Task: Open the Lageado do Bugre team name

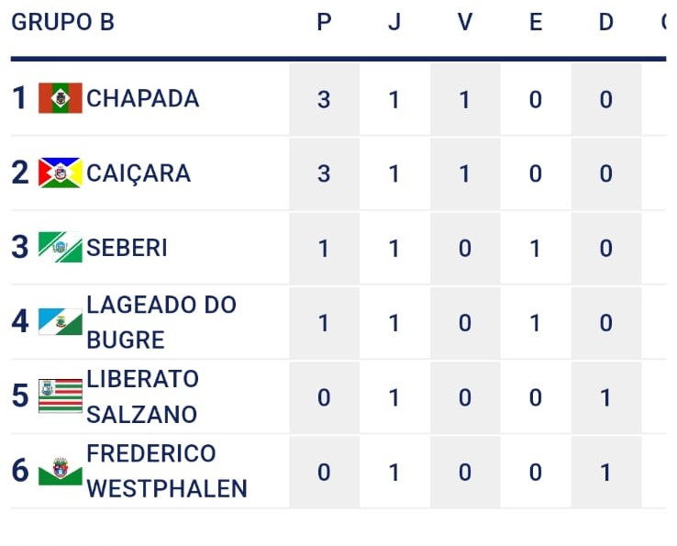Action: tap(161, 322)
